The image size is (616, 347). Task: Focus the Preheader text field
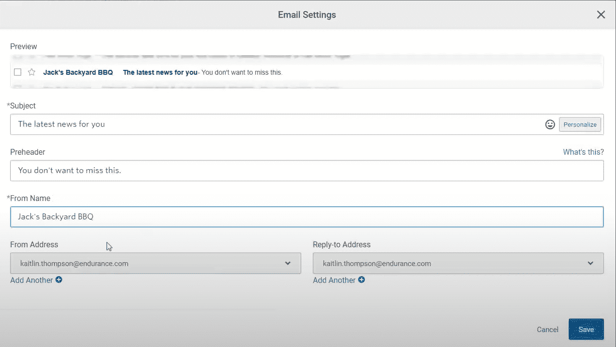(307, 171)
